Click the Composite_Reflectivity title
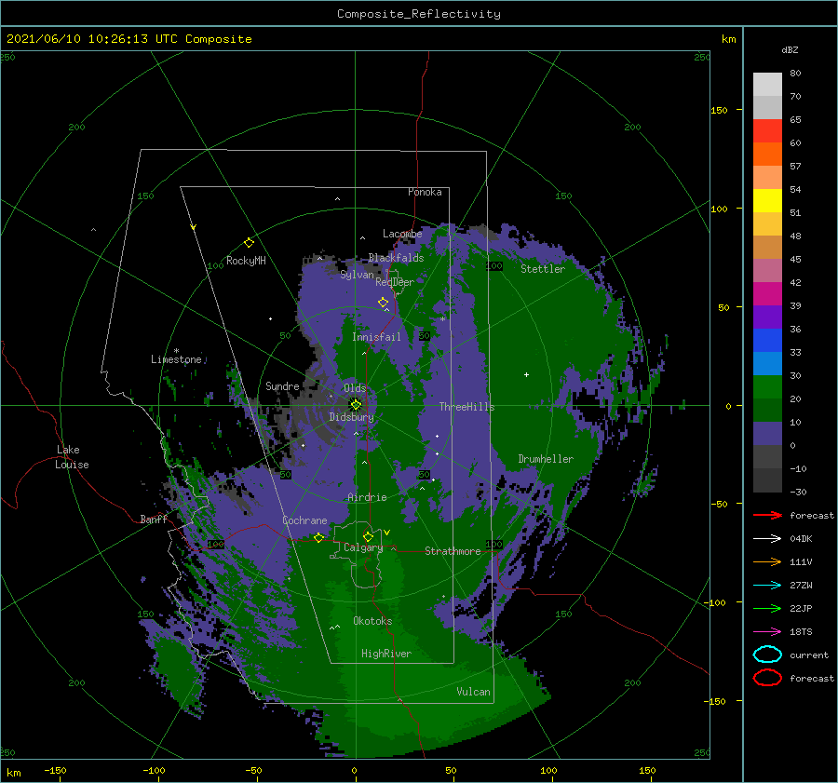This screenshot has width=838, height=783. (x=419, y=14)
